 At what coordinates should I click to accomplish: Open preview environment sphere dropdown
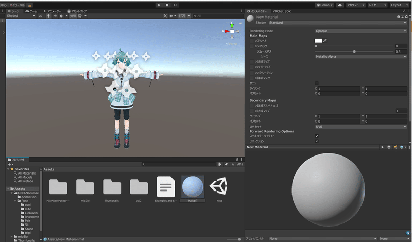coord(403,147)
